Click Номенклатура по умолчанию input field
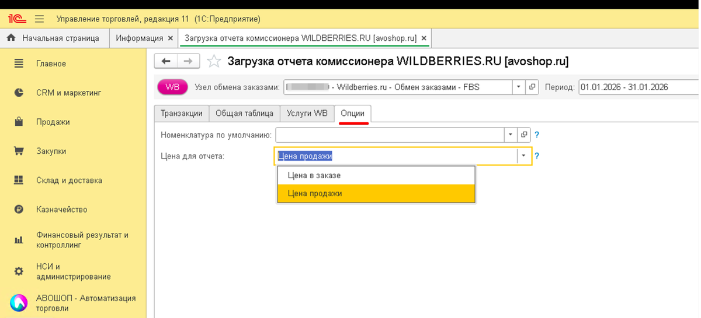701x318 pixels. (x=390, y=135)
